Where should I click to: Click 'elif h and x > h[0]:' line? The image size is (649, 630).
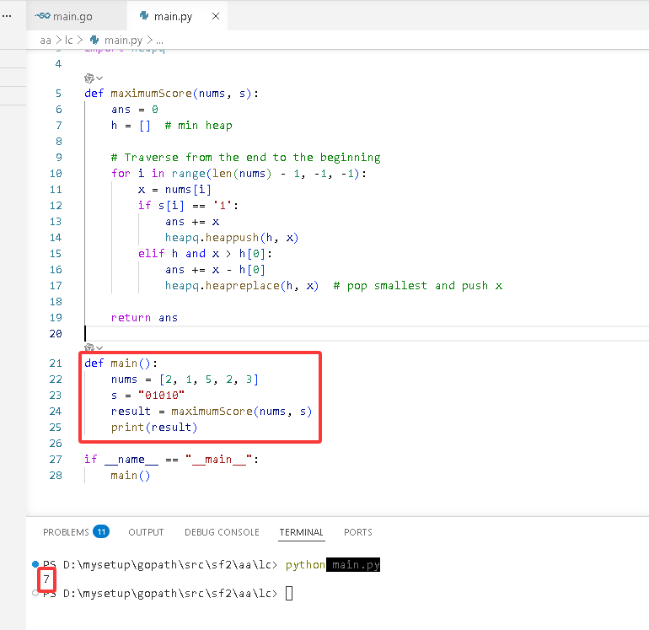click(x=205, y=254)
